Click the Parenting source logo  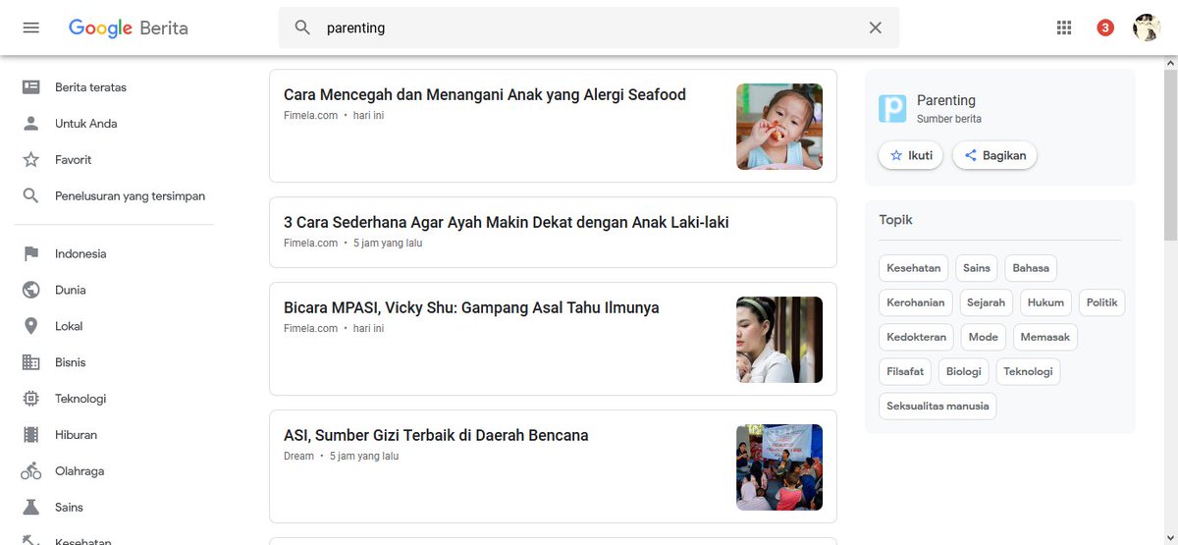click(x=892, y=108)
